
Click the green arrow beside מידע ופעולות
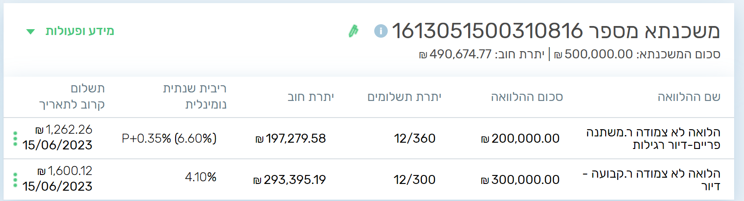tap(31, 31)
